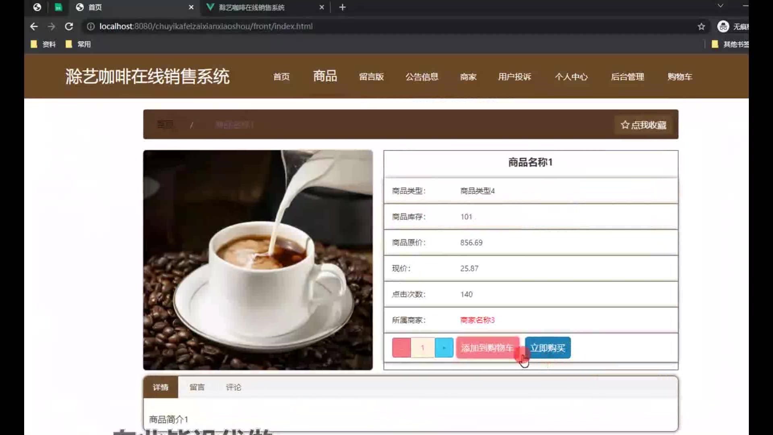Switch to the 滁艺咖啡在线销售系统 browser tab
The height and width of the screenshot is (435, 773).
pyautogui.click(x=266, y=7)
